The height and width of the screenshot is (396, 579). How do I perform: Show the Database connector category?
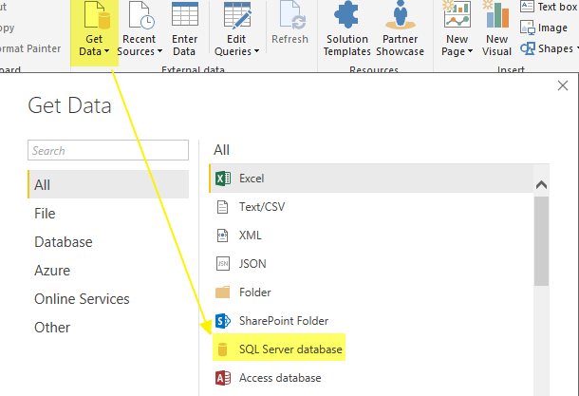(x=108, y=241)
